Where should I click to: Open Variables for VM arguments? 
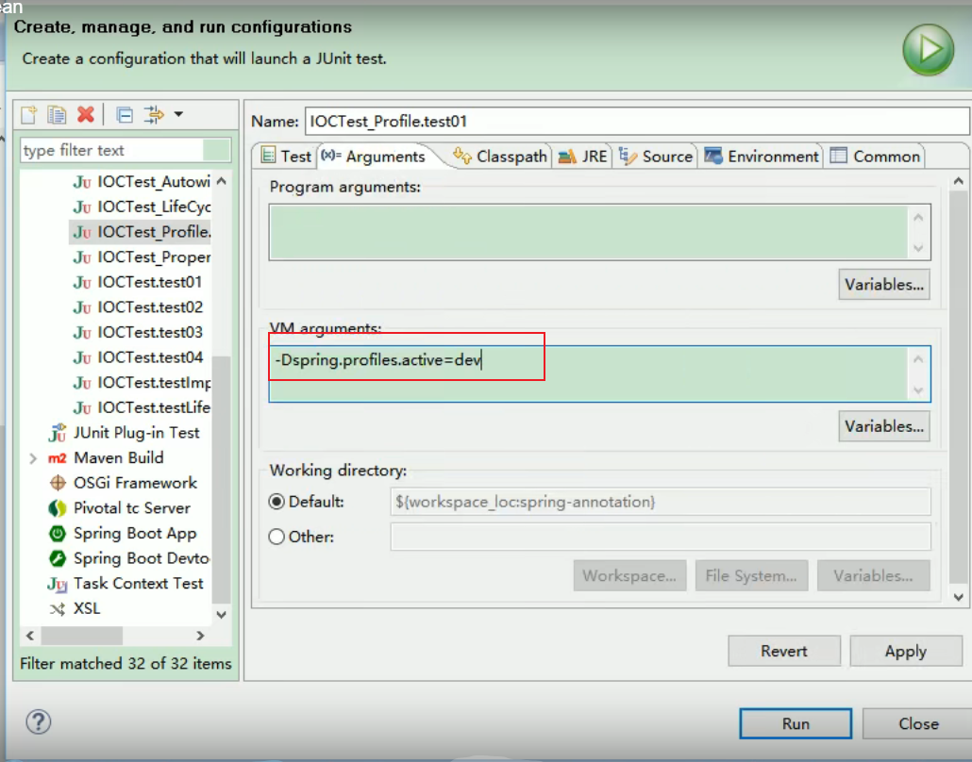[x=884, y=426]
